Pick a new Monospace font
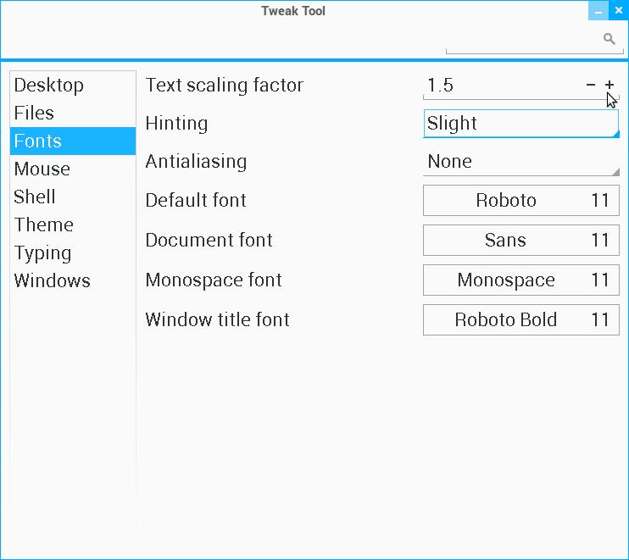The width and height of the screenshot is (629, 560). pyautogui.click(x=520, y=280)
